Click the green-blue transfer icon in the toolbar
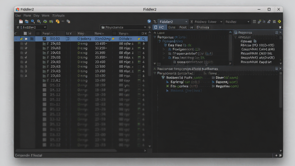This screenshot has width=295, height=166. coord(51,22)
